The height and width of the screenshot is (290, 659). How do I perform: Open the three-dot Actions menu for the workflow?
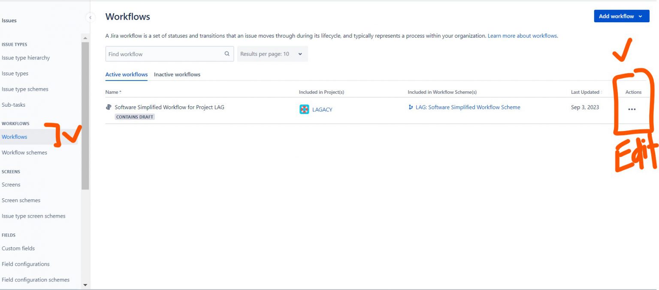point(632,109)
